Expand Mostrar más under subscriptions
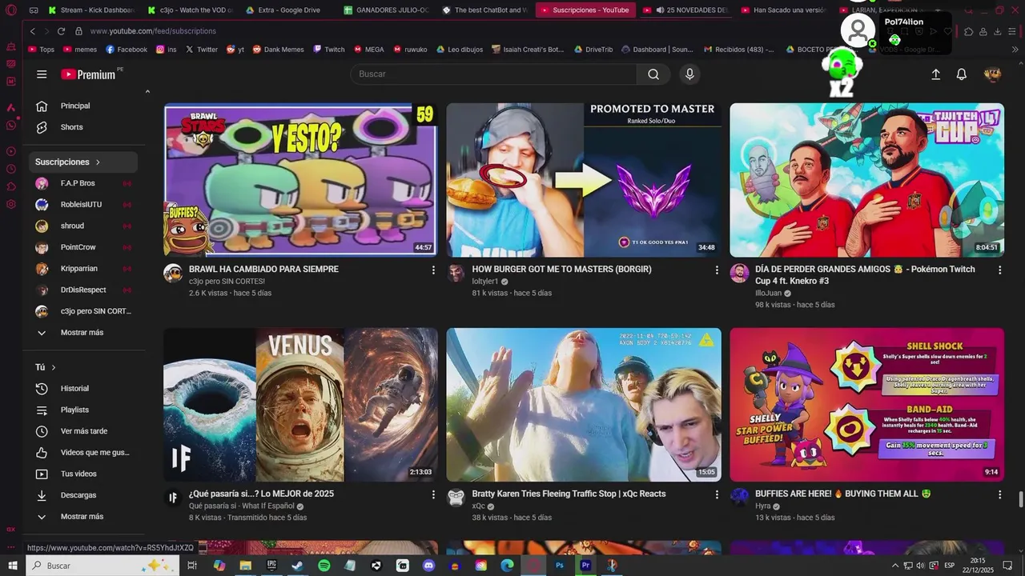The image size is (1025, 576). 80,333
